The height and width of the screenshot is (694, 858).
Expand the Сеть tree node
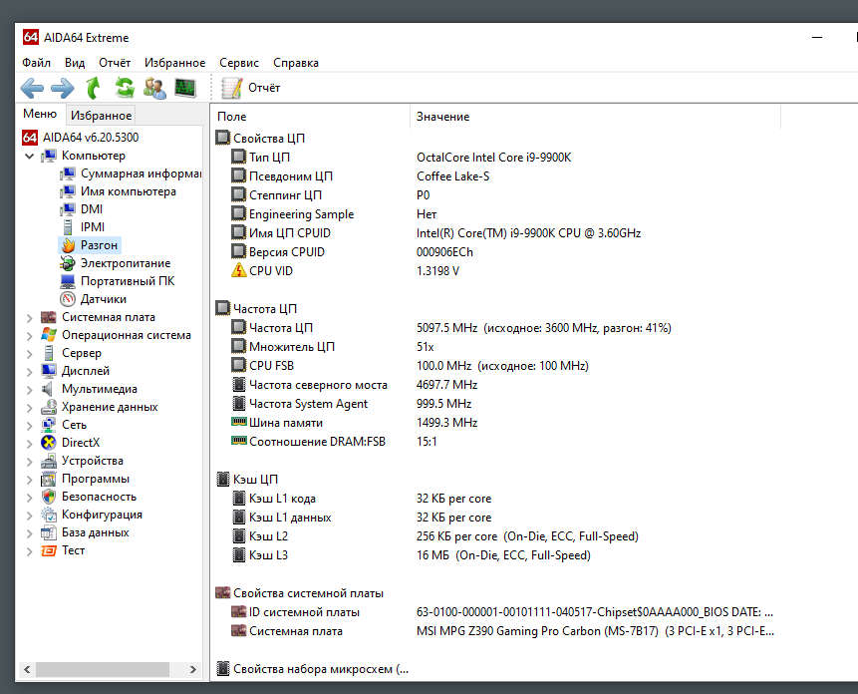pyautogui.click(x=30, y=425)
